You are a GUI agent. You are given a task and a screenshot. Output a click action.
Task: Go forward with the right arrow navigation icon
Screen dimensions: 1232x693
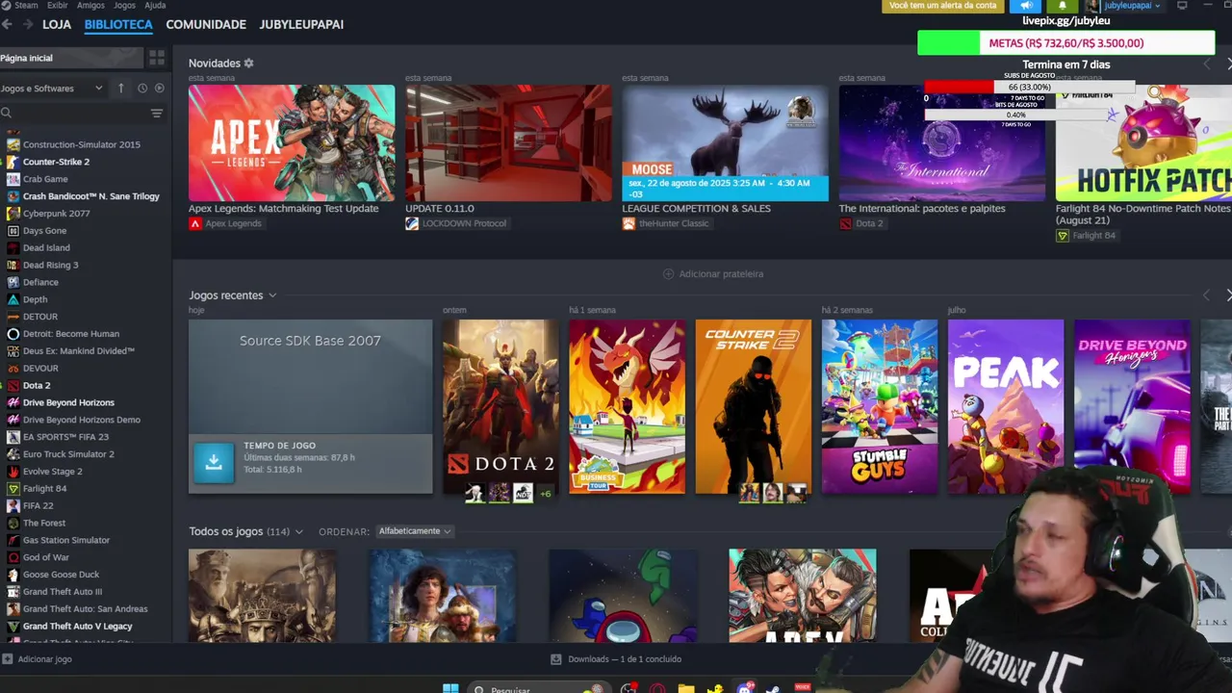(27, 24)
